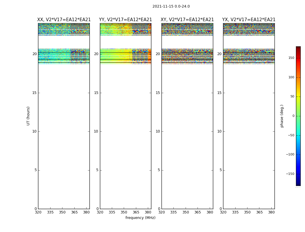
Task: Click the empty lower area of YX panel
Action: pyautogui.click(x=249, y=145)
